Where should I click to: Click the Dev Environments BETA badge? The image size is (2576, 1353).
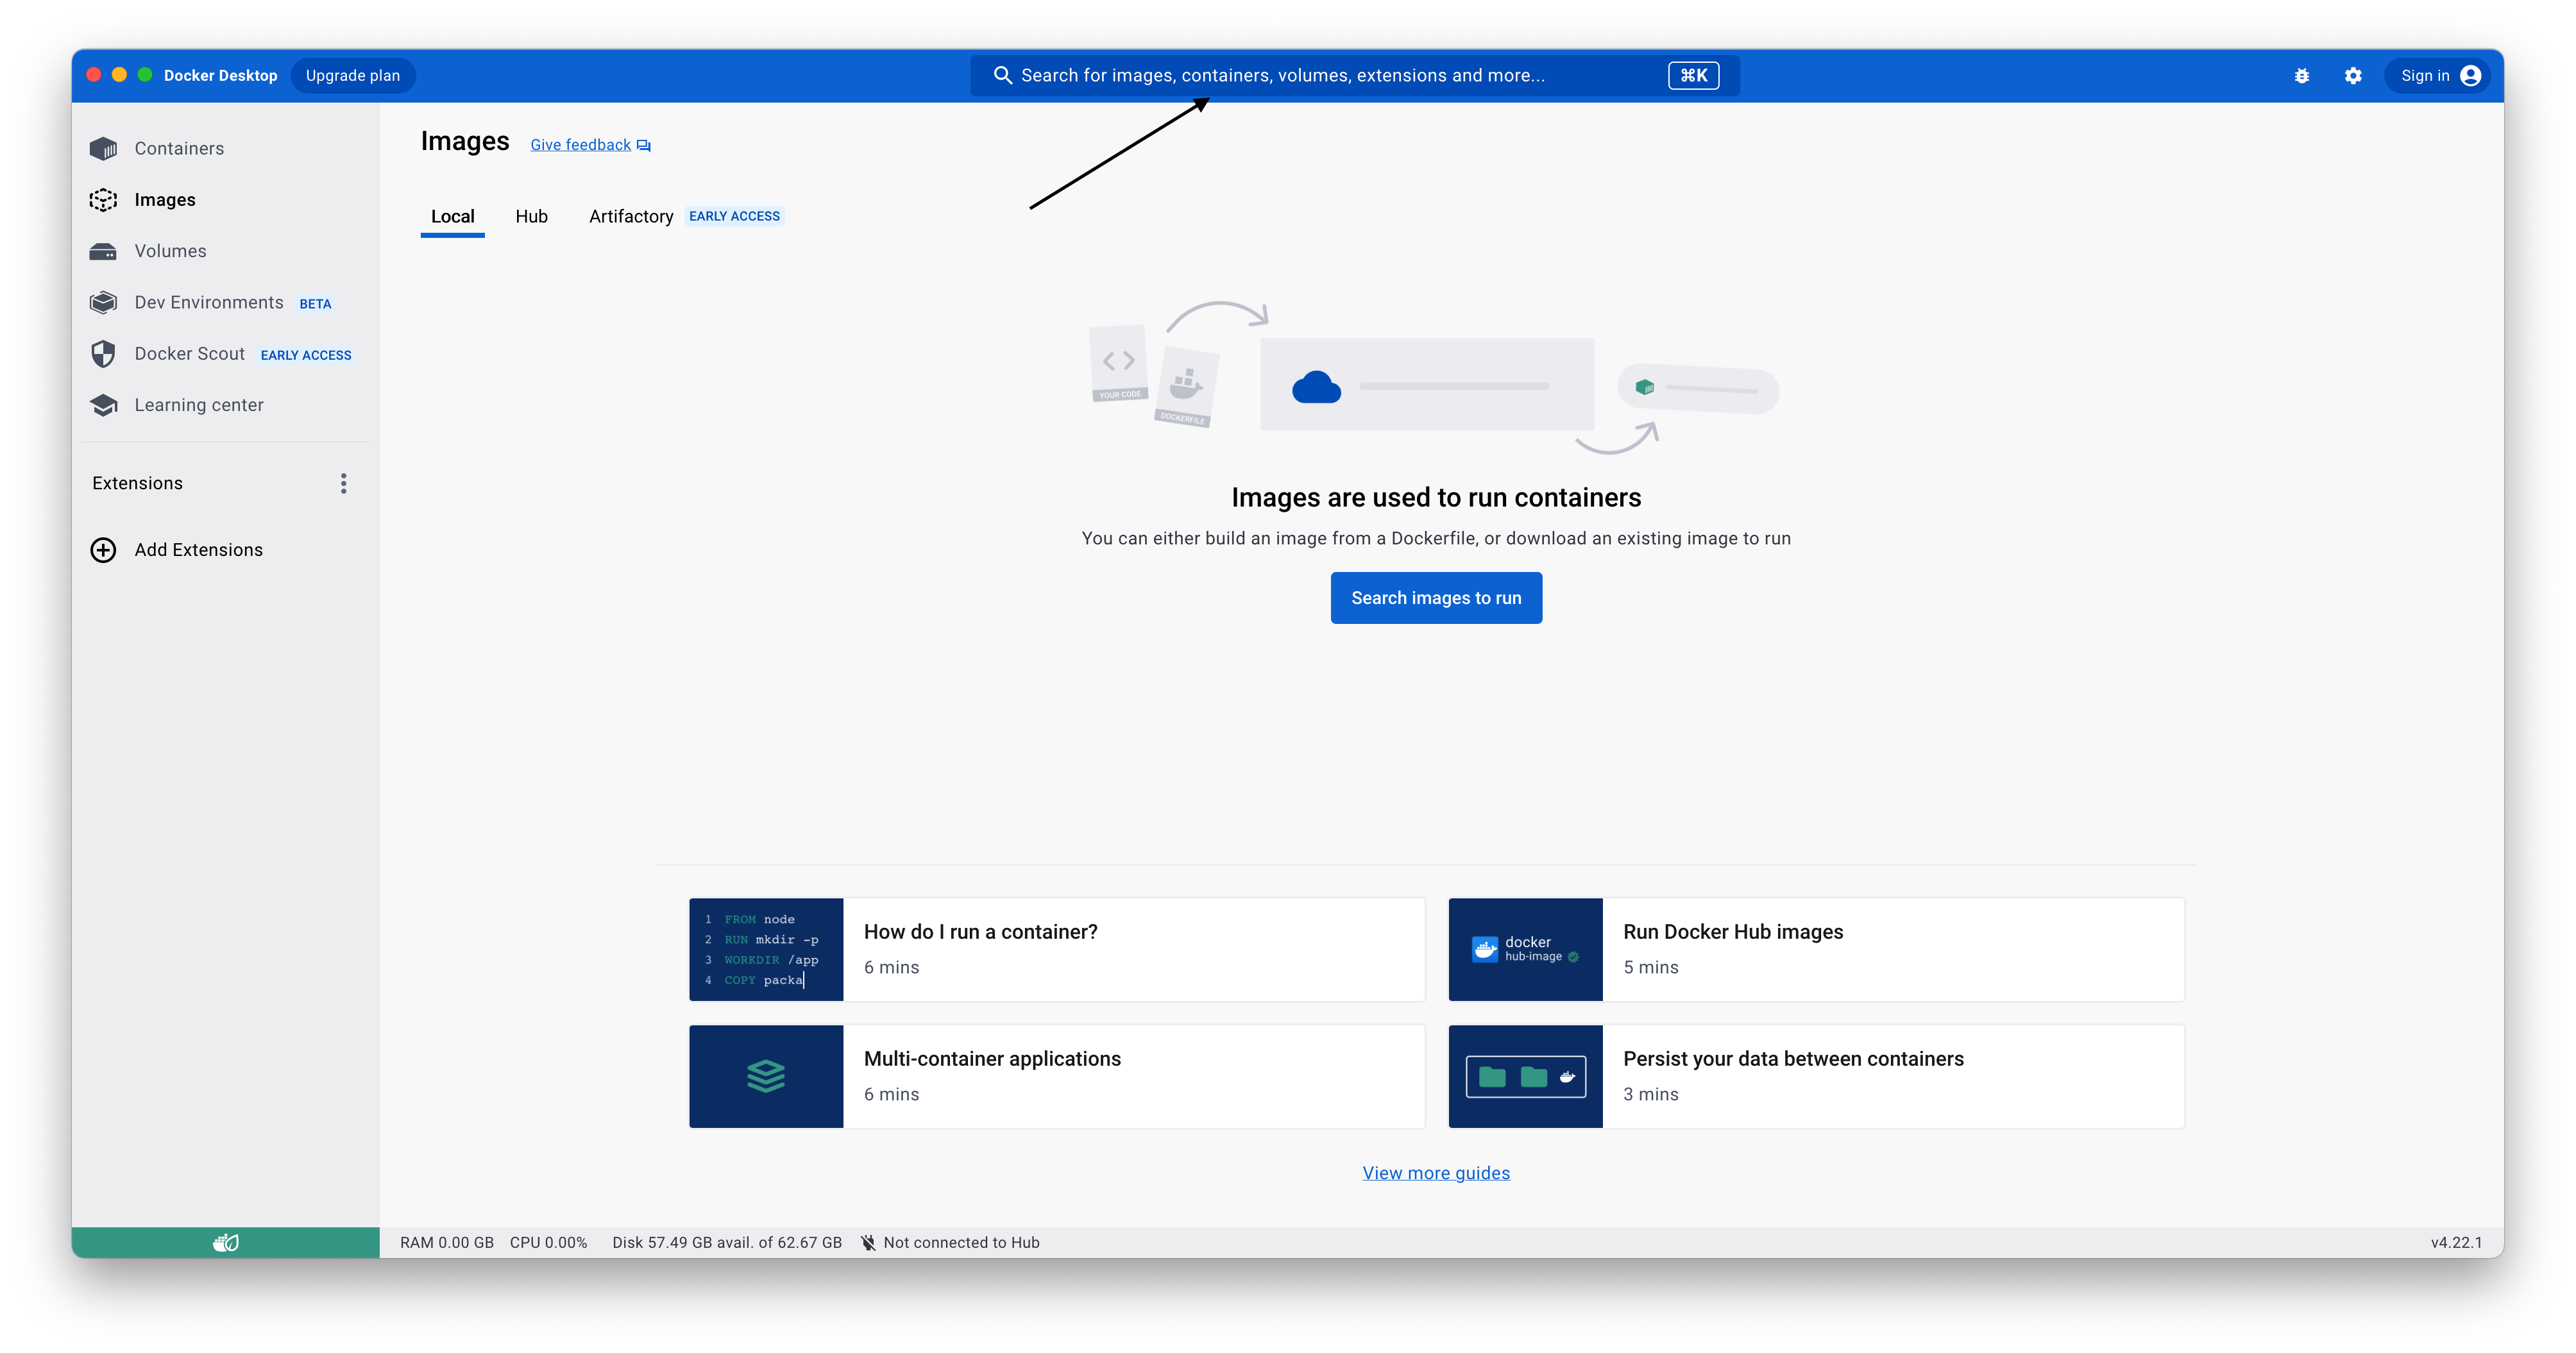pyautogui.click(x=315, y=304)
